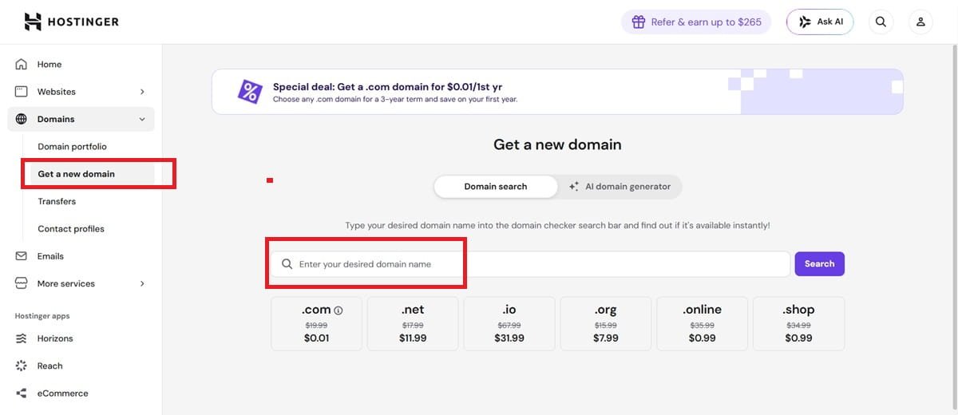958x415 pixels.
Task: Click the gift icon in referral banner
Action: click(639, 22)
